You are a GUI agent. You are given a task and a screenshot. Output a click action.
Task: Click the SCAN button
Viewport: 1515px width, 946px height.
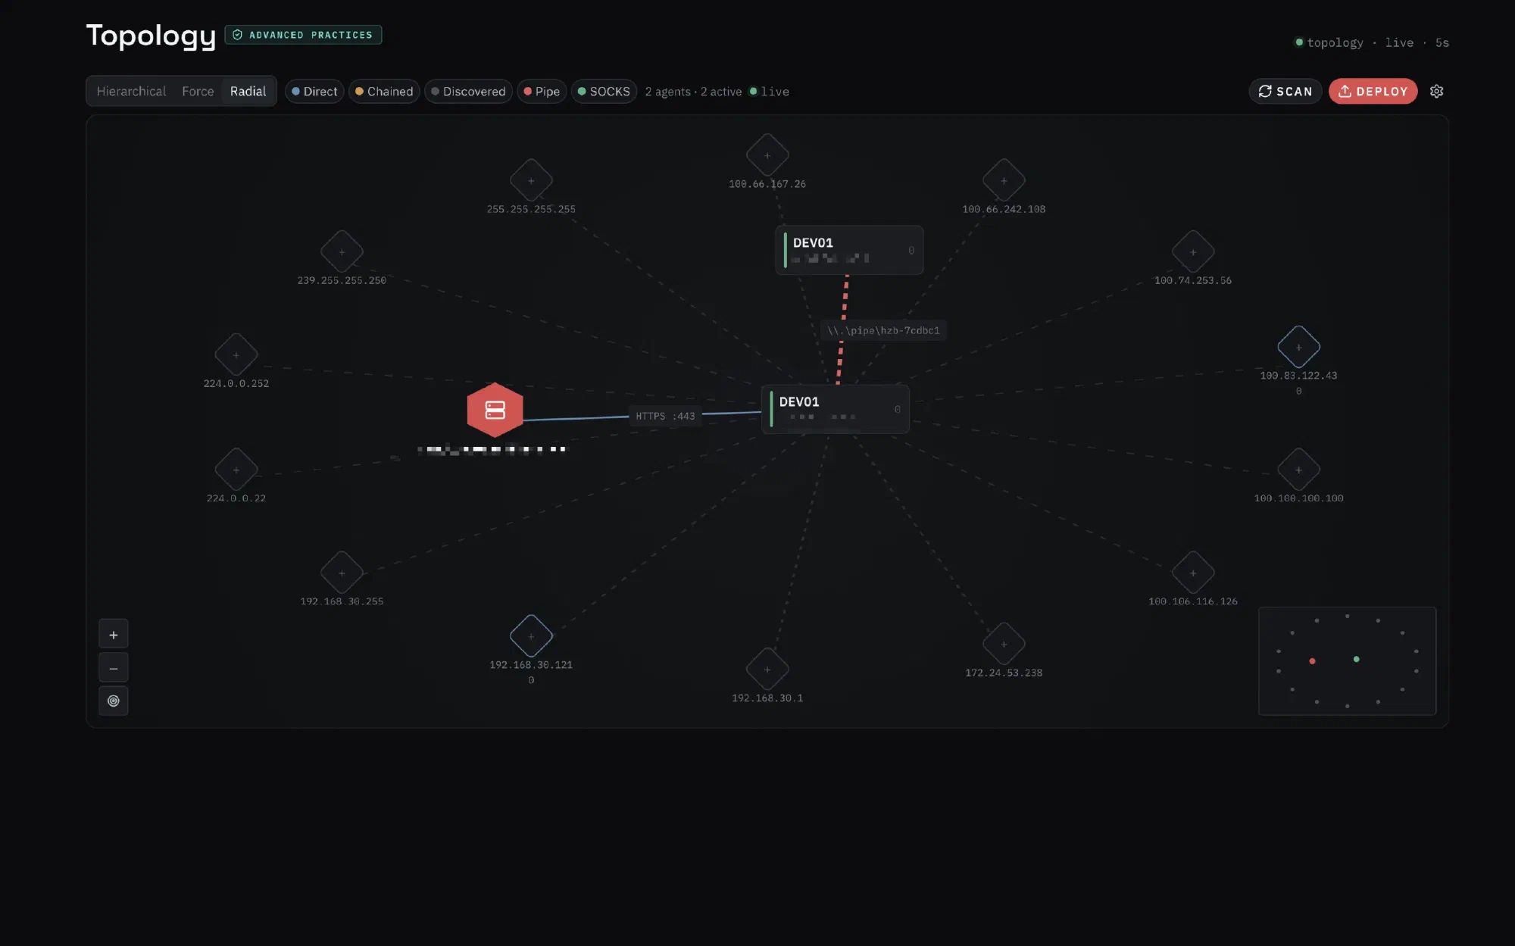(x=1285, y=91)
